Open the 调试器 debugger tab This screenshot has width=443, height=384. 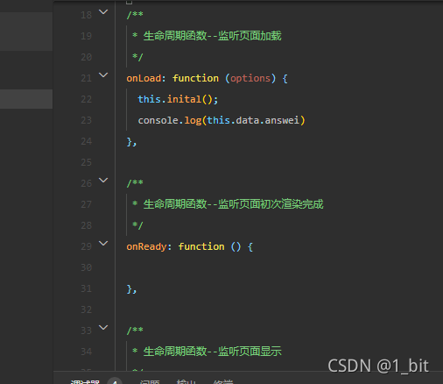pyautogui.click(x=85, y=381)
